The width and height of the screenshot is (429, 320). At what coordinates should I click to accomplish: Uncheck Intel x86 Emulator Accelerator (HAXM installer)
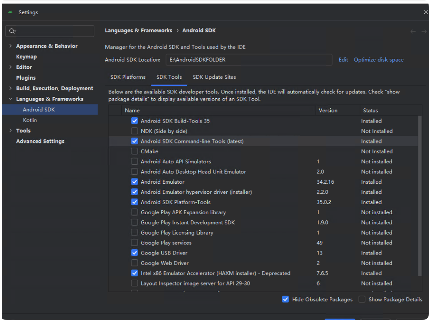coord(134,273)
